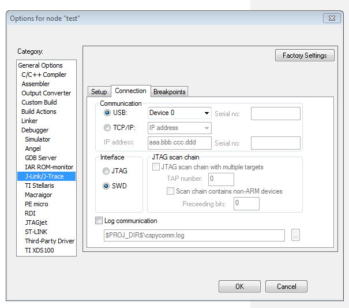Open the Connection tab

click(130, 91)
